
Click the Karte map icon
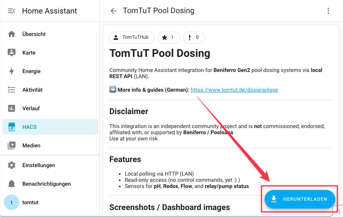tap(12, 53)
